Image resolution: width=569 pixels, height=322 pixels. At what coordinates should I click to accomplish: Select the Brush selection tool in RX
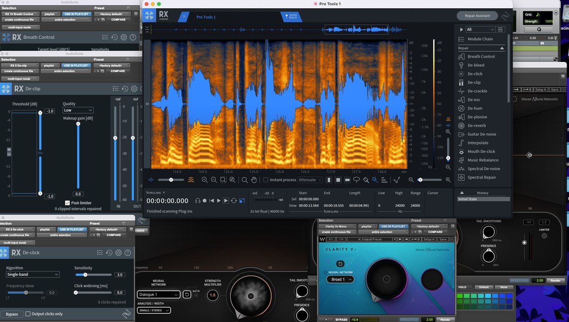(366, 180)
